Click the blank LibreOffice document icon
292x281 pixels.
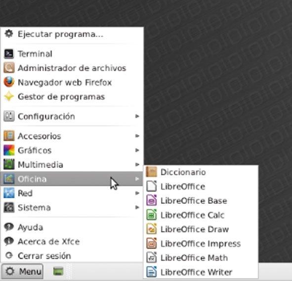(151, 186)
